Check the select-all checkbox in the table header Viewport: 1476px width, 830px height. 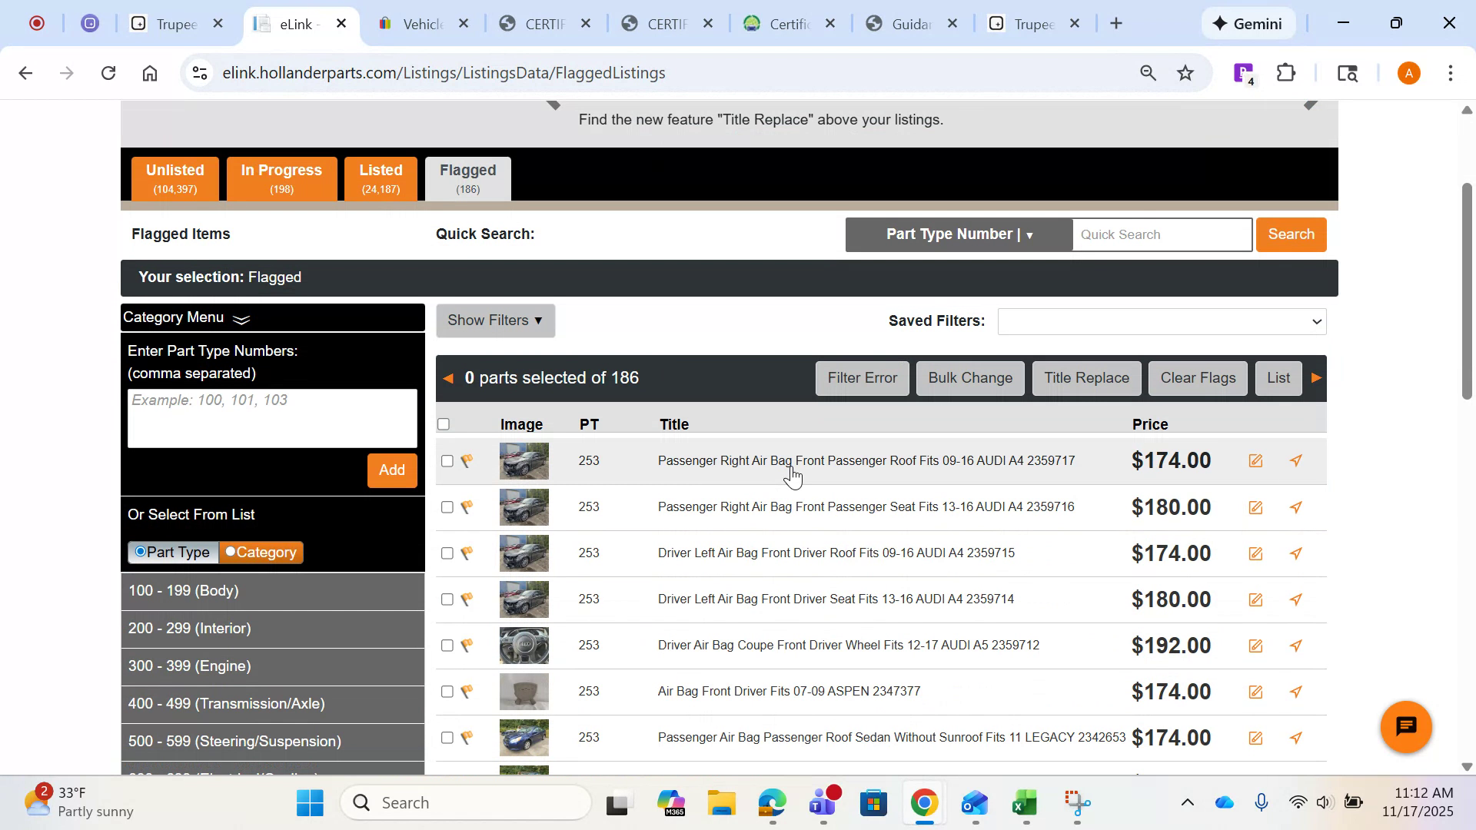tap(444, 423)
